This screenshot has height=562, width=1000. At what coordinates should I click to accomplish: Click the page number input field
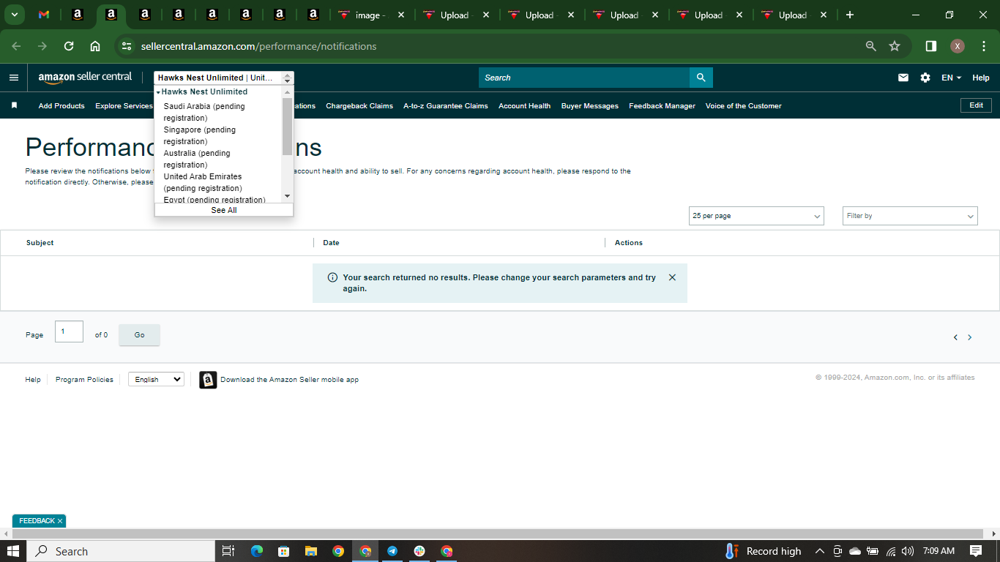[x=70, y=331]
